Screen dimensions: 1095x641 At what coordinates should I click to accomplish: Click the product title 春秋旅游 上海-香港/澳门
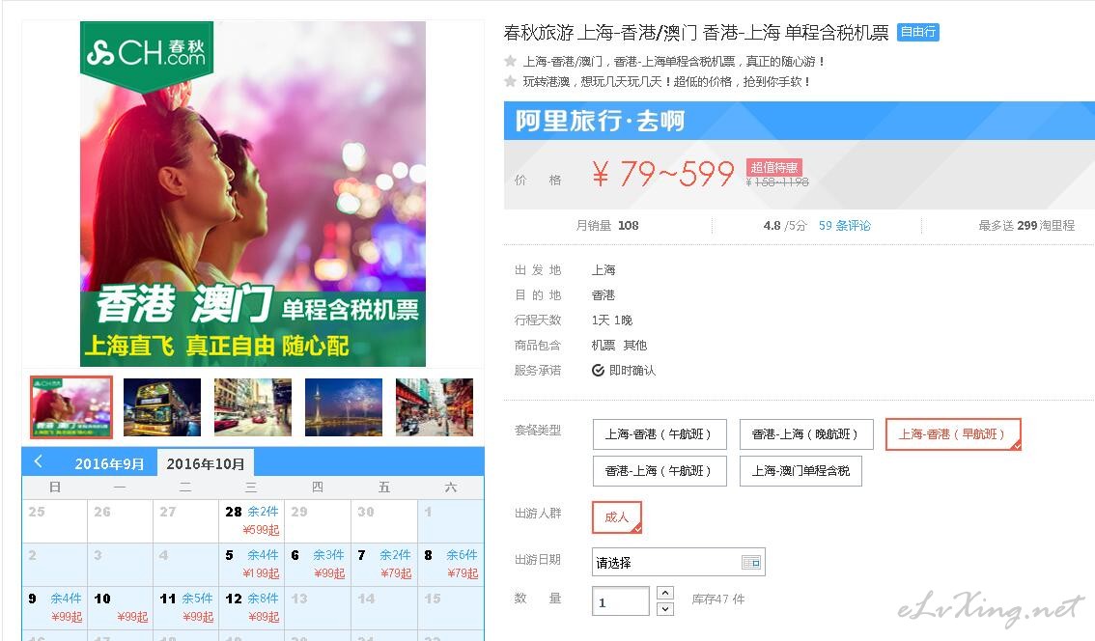point(696,33)
